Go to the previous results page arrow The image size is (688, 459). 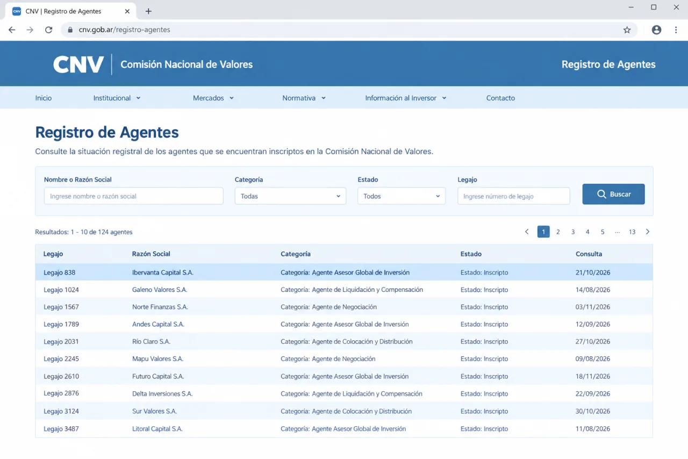(527, 232)
